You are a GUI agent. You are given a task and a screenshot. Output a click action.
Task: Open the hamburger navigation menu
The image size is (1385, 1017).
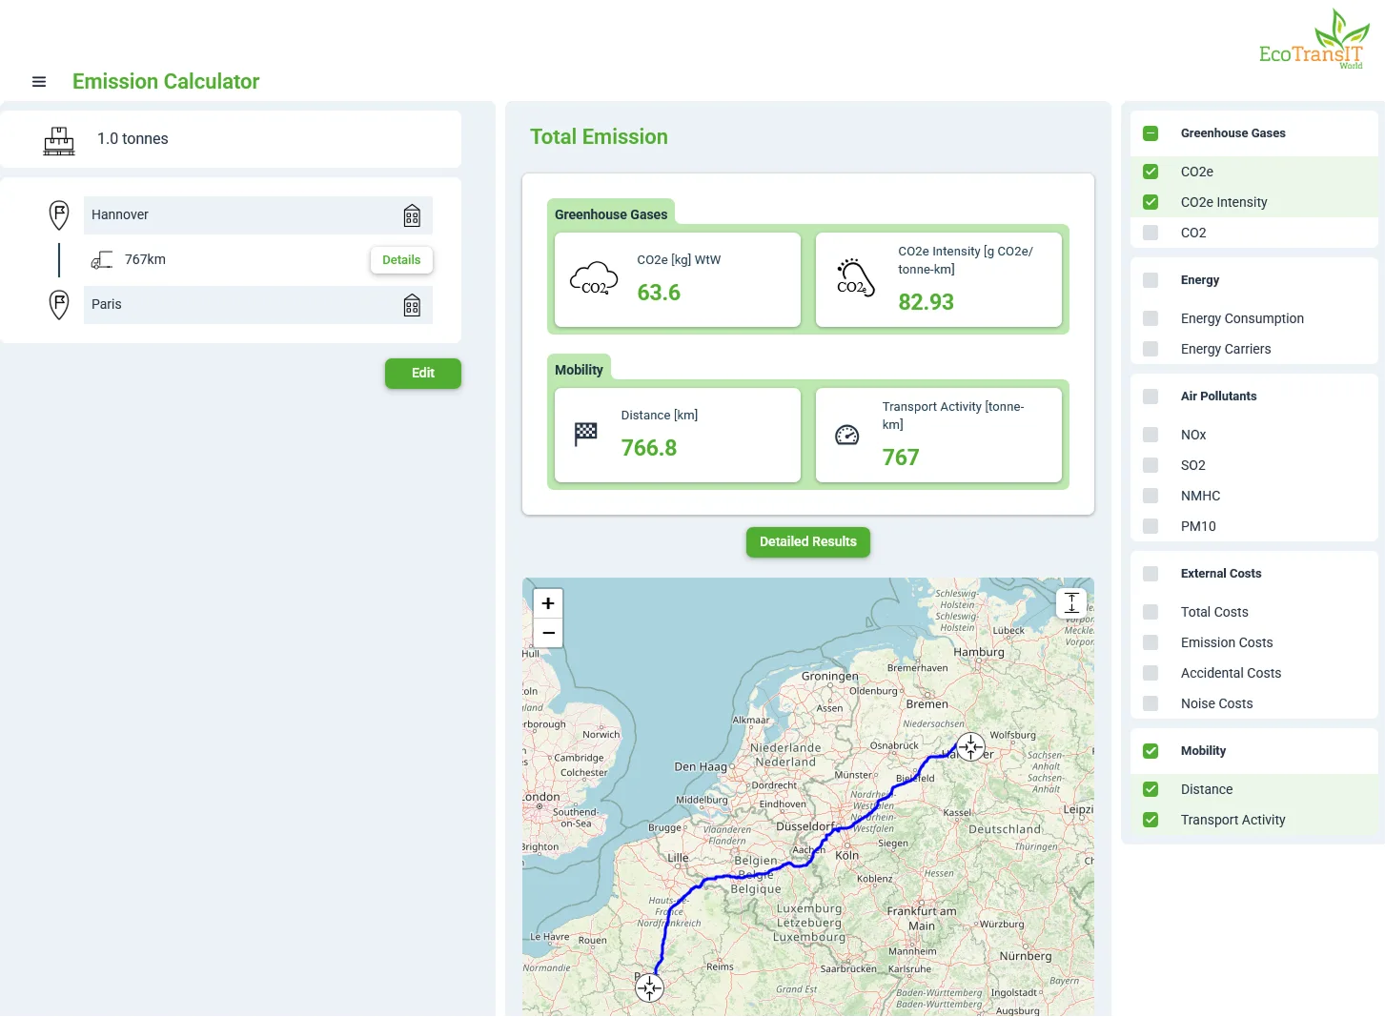pyautogui.click(x=39, y=82)
